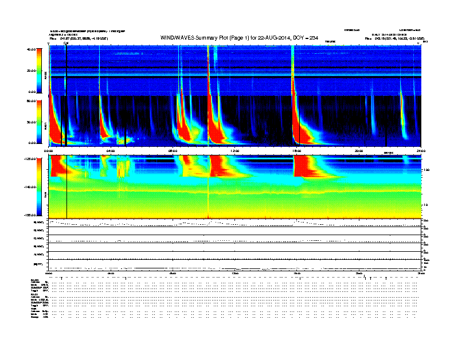
Task: Click the RAD1 rainbow color scale bar
Action: [x=39, y=122]
